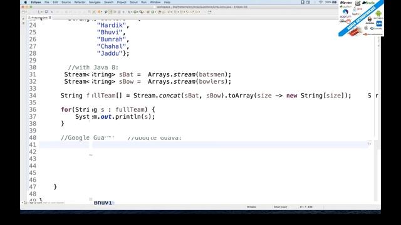Open the Source menu
401x225 pixels.
66,2
